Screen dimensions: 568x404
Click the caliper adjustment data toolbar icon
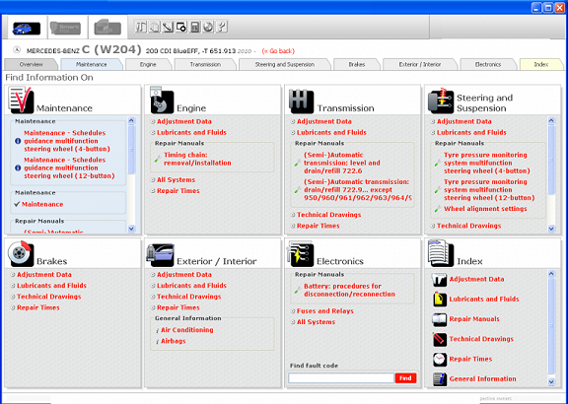pos(141,27)
